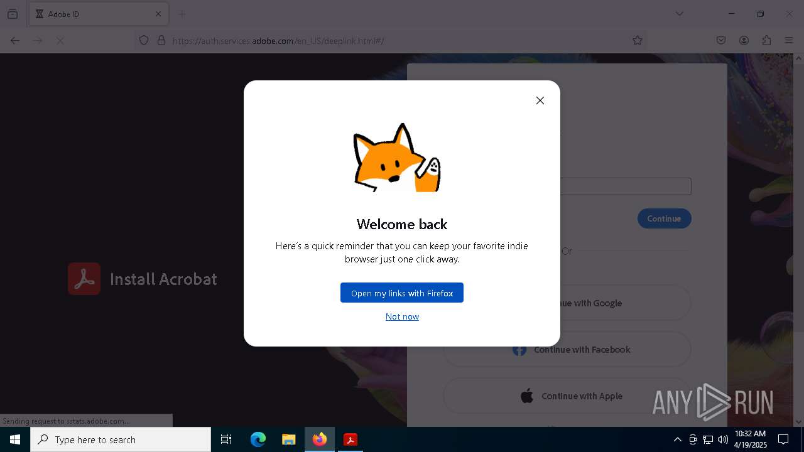
Task: Open the Firefox account icon
Action: tap(744, 40)
